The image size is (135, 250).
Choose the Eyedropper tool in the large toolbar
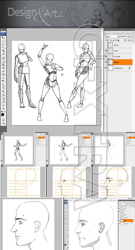pos(3,102)
